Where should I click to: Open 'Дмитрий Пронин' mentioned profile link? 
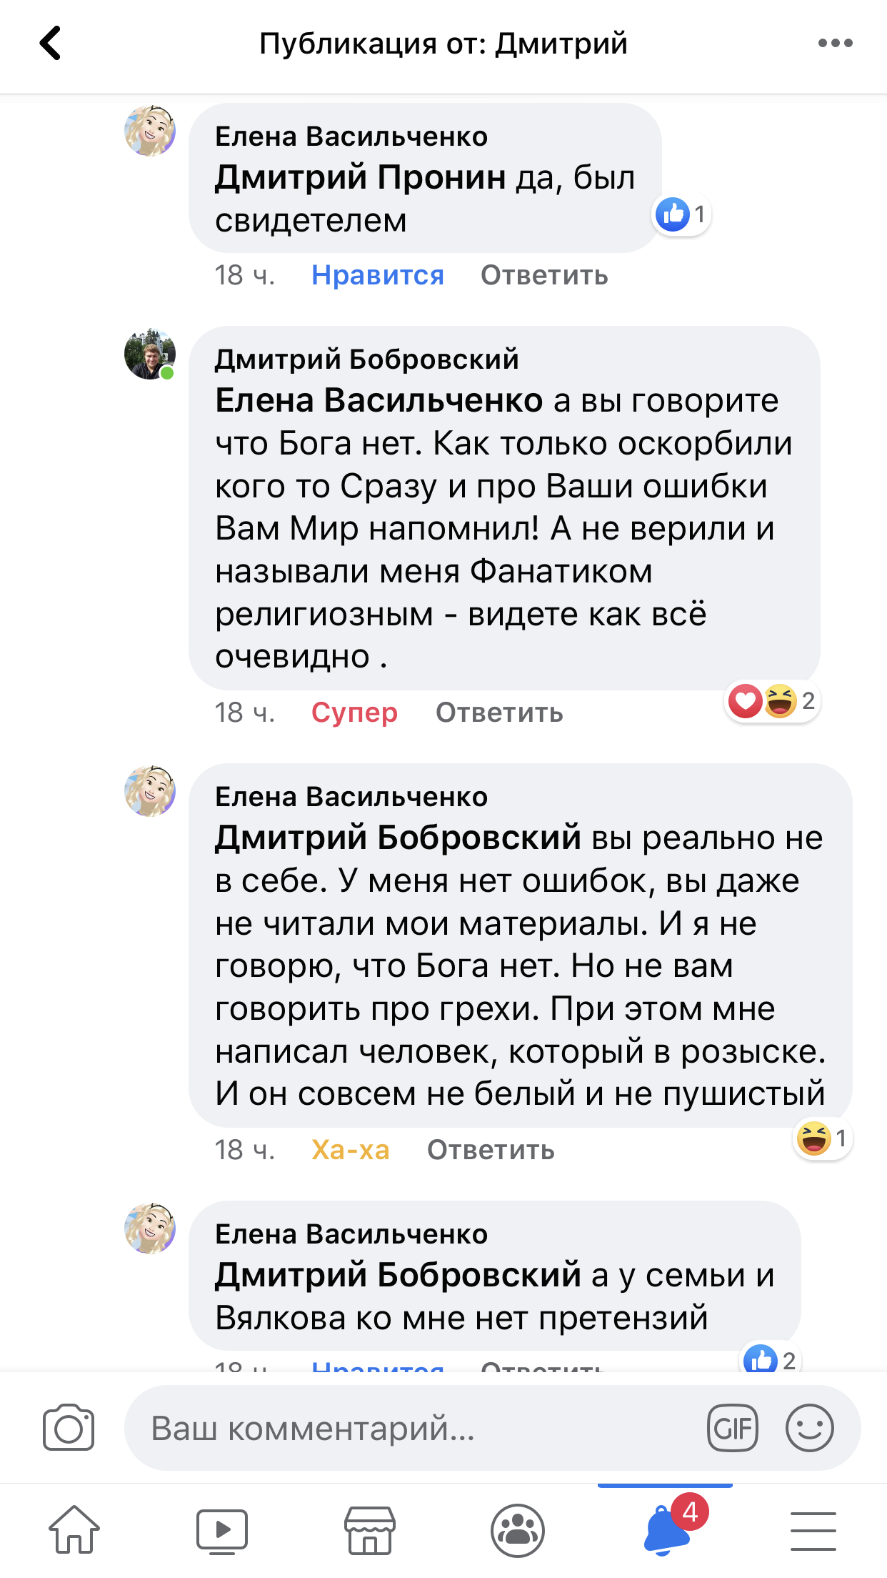(361, 177)
